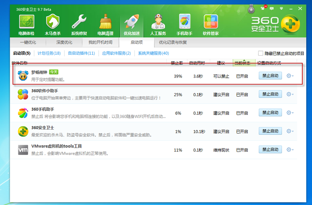Image resolution: width=312 pixels, height=205 pixels.
Task: Switch to 优化记录与恢复 tab
Action: pos(173,42)
